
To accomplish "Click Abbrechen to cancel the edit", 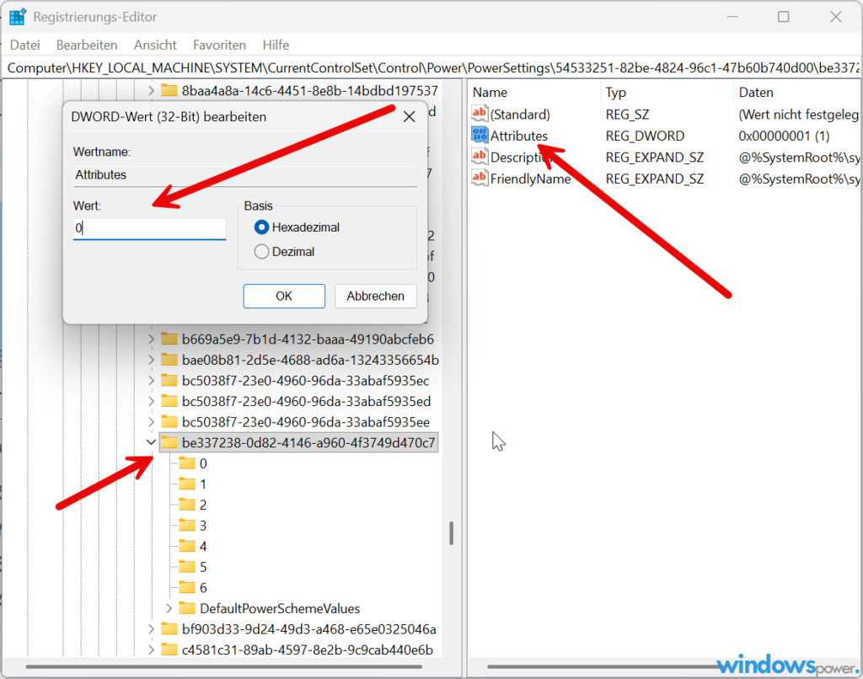I will 375,296.
